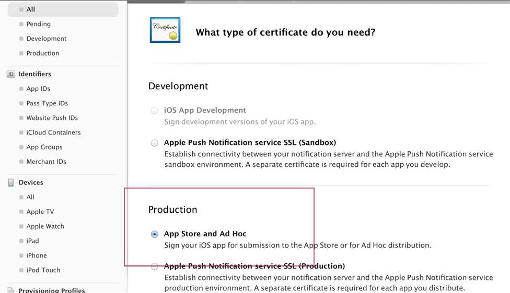Open Apple Watch devices

[45, 226]
